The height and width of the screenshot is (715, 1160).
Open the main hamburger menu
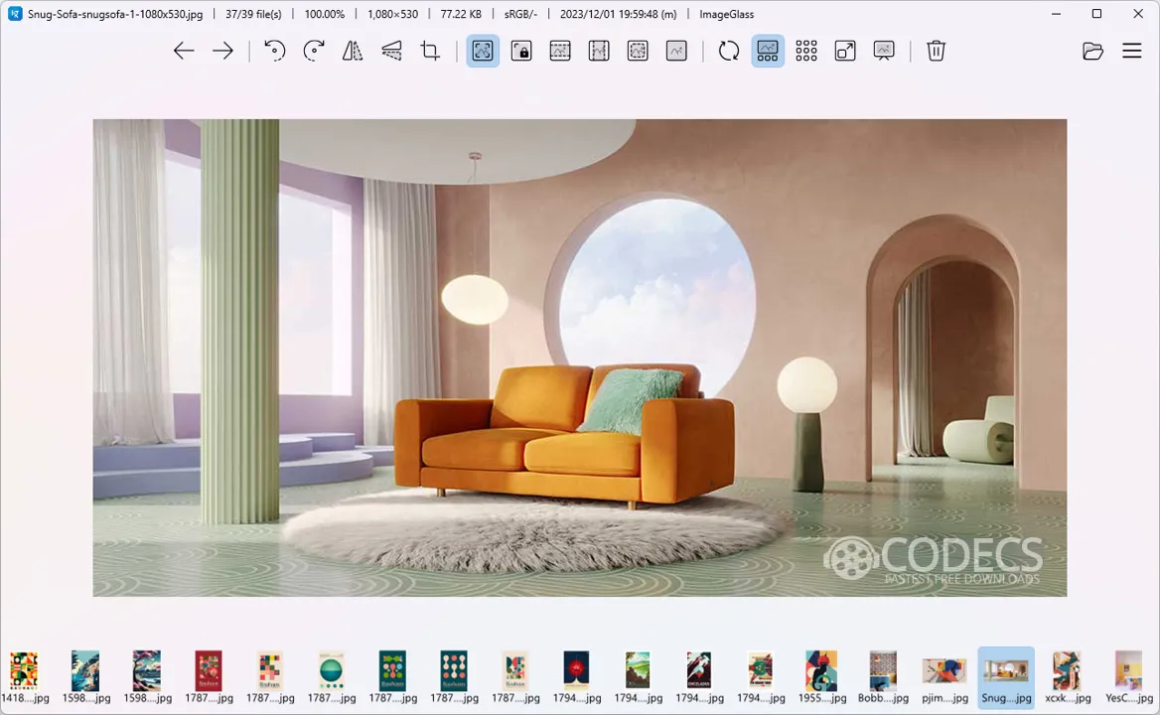point(1132,51)
